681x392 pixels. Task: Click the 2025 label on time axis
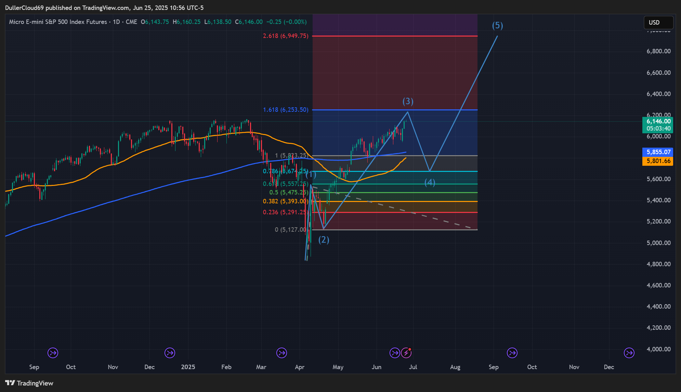pyautogui.click(x=188, y=367)
